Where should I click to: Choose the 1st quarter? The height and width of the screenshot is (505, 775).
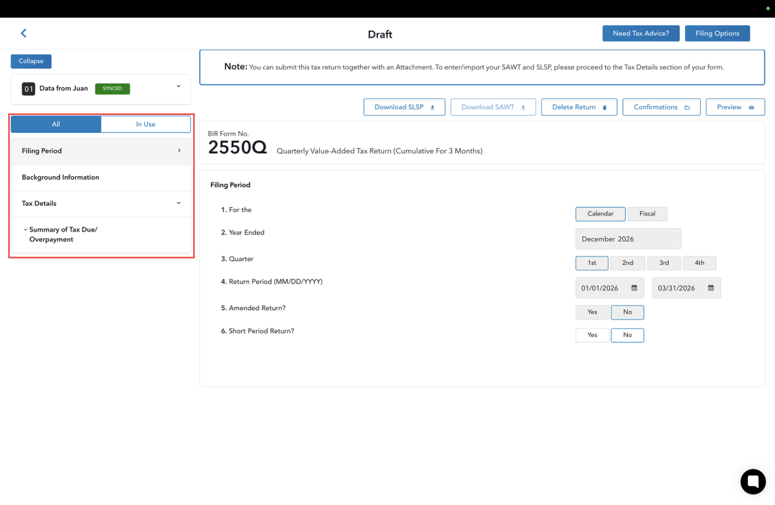[x=592, y=263]
